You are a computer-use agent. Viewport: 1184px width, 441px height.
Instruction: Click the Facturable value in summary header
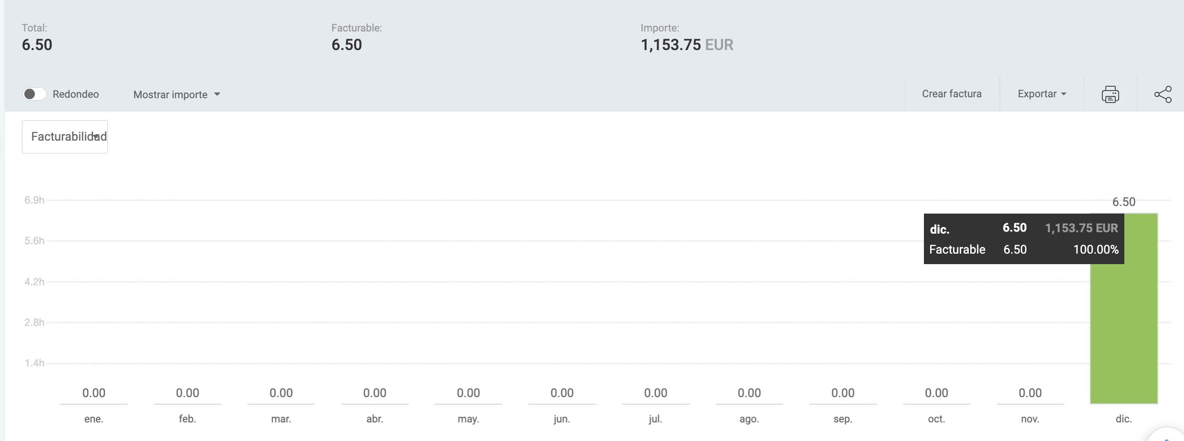tap(346, 45)
